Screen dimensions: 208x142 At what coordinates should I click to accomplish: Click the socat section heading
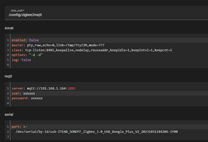9,28
